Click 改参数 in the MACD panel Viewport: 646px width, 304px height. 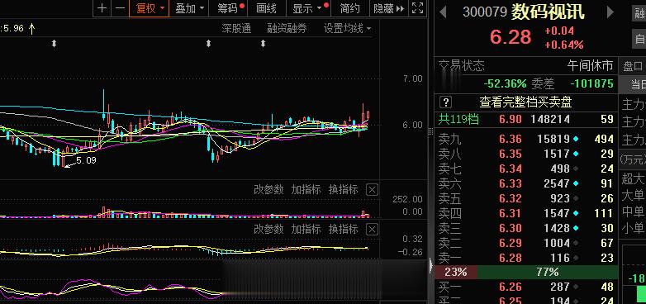(x=268, y=229)
